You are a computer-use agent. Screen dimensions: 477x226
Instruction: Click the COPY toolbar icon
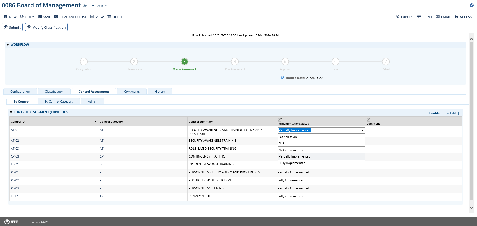click(22, 17)
